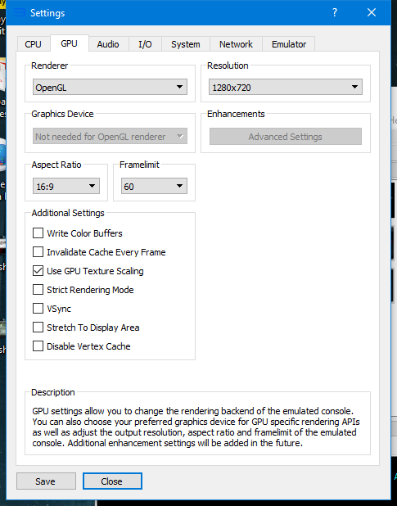Image resolution: width=397 pixels, height=506 pixels.
Task: Uncheck Use GPU Texture Scaling
Action: click(38, 271)
